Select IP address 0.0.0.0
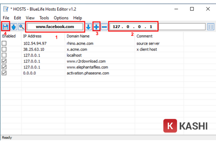Viewport: 216px width, 144px height. click(30, 73)
